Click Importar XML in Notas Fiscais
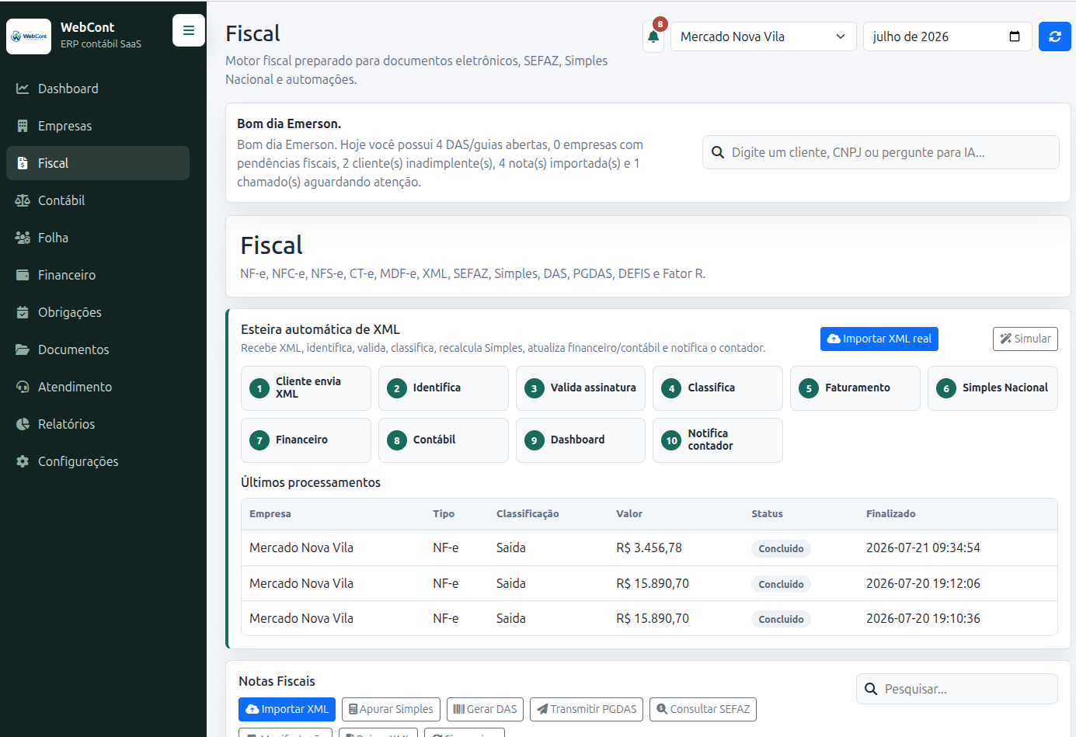Viewport: 1076px width, 737px height. tap(287, 709)
